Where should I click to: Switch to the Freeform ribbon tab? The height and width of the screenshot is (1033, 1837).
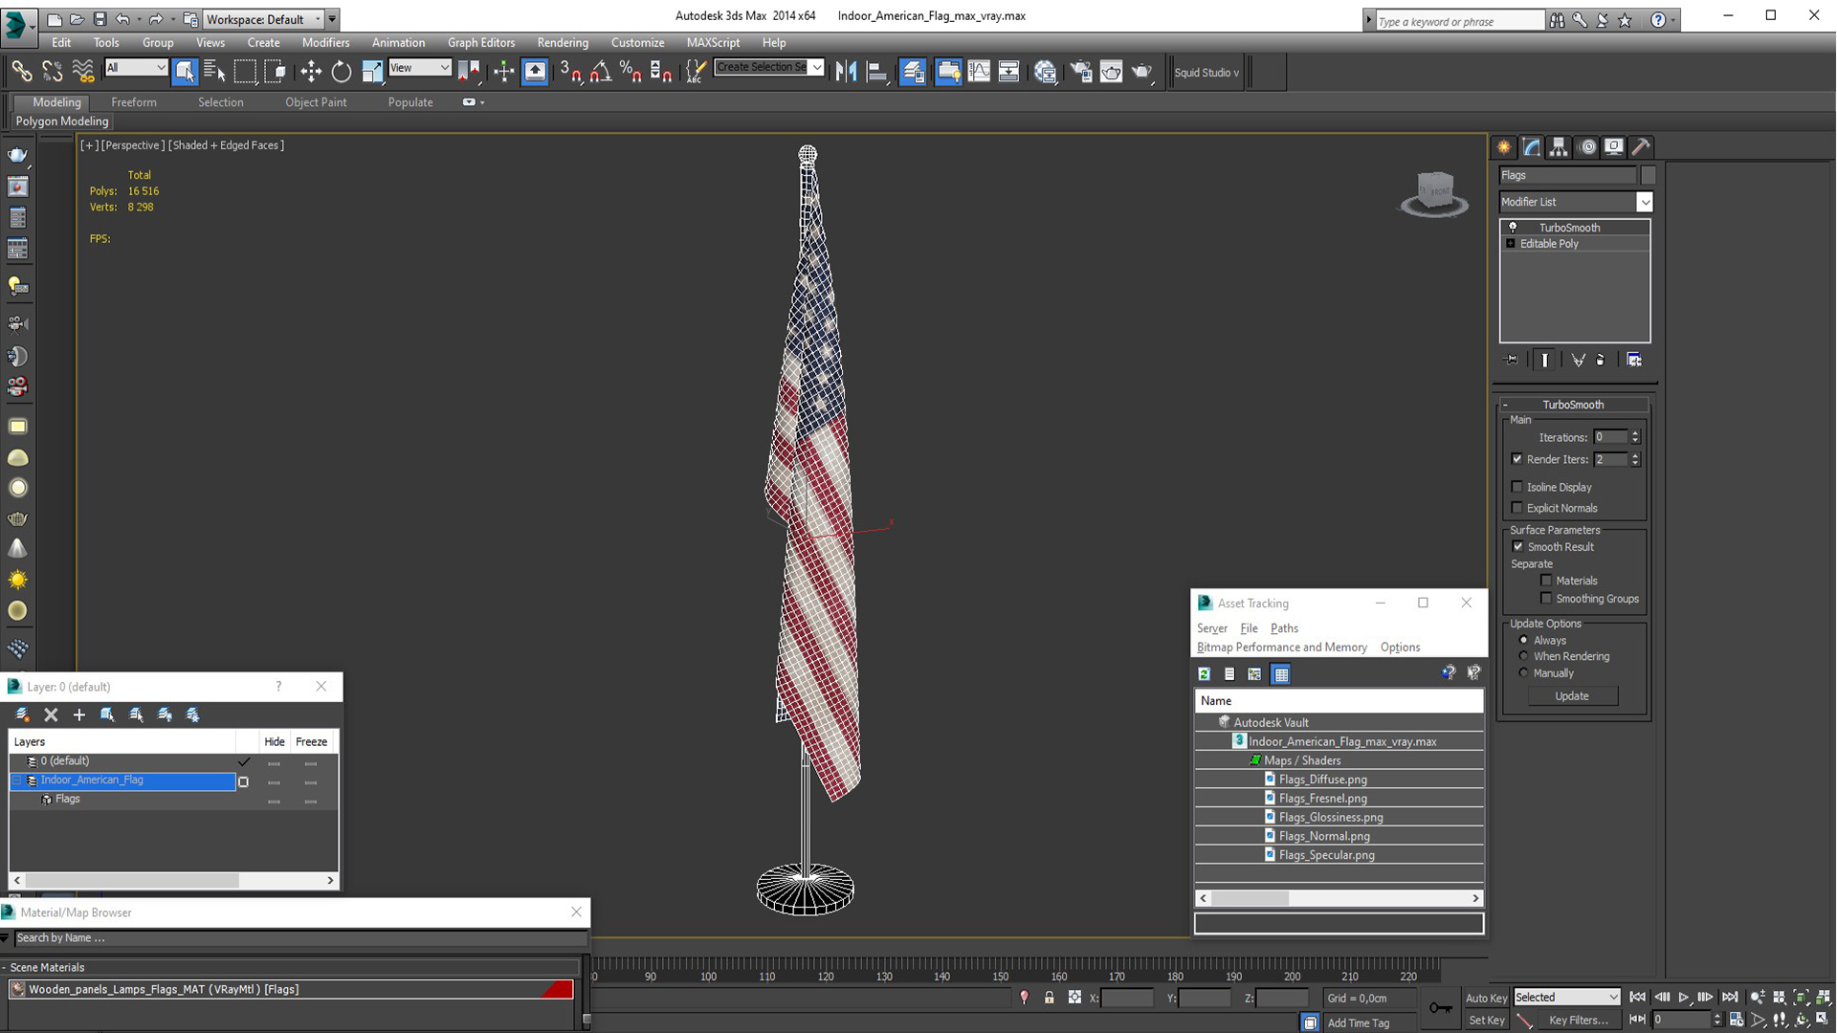tap(133, 102)
